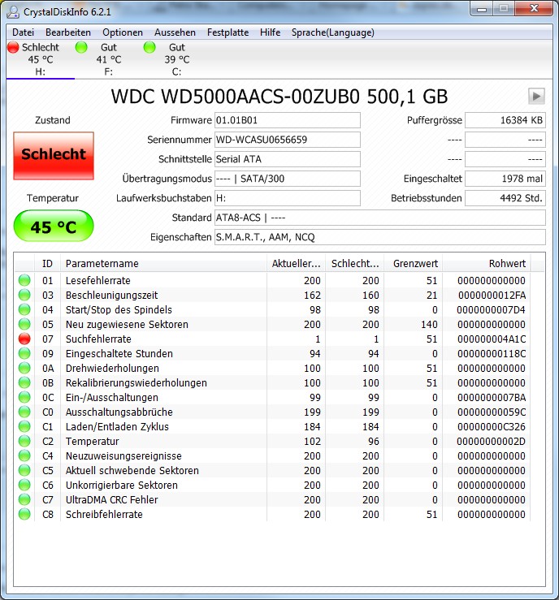
Task: Click the ID column header
Action: pos(47,264)
